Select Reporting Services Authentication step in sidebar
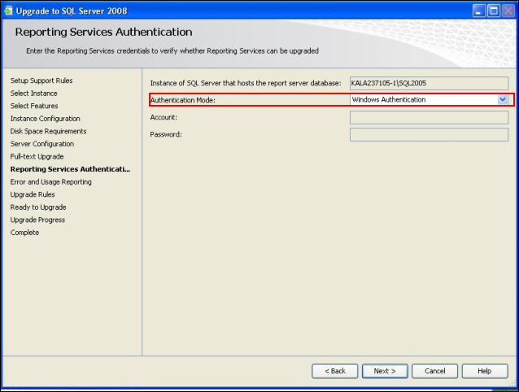 pos(70,169)
